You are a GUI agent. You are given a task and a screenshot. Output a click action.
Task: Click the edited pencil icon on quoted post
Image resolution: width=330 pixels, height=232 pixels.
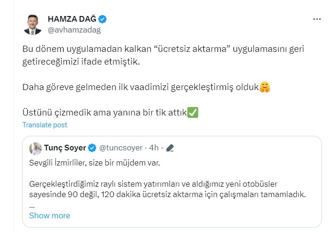[x=170, y=148]
